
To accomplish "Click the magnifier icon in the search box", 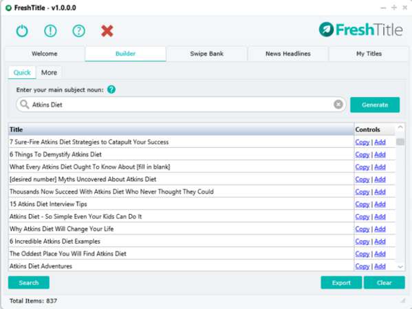I will point(25,105).
